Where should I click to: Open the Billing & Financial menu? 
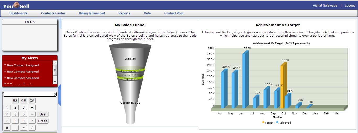tap(92, 13)
